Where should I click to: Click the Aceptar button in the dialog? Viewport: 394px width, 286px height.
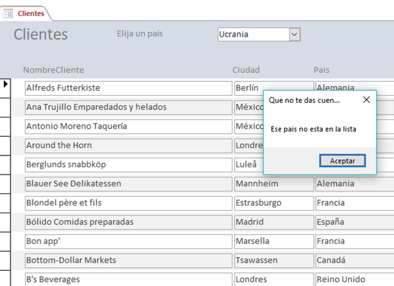point(342,161)
